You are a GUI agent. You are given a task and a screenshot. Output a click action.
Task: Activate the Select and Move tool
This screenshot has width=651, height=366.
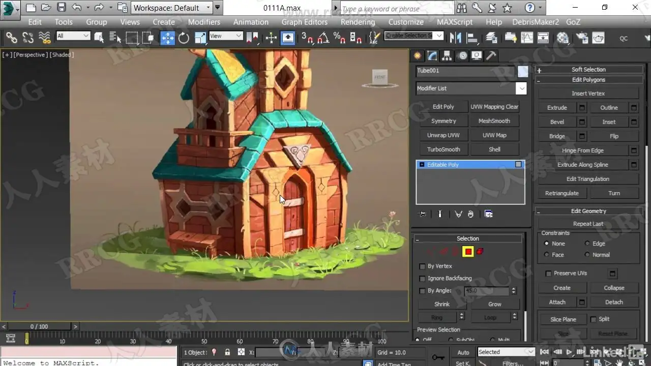click(167, 38)
